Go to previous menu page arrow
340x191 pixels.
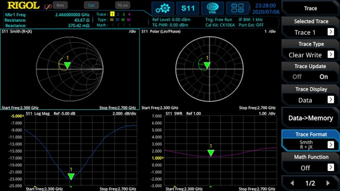click(292, 183)
